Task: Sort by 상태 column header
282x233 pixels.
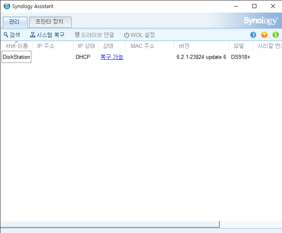Action: click(111, 46)
